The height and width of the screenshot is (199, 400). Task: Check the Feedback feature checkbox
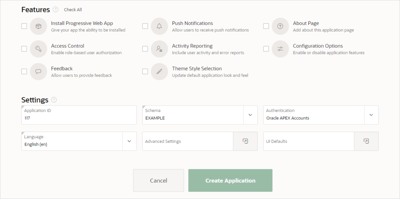coord(24,71)
